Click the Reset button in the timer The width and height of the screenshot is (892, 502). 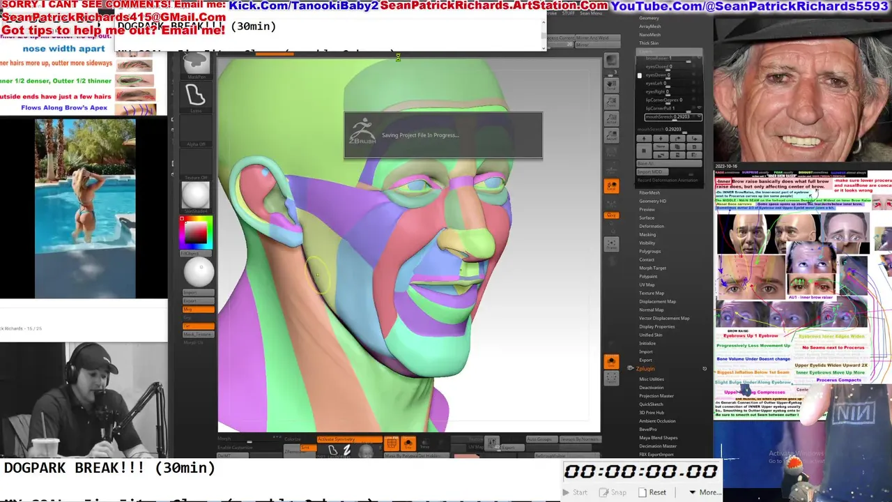coord(652,492)
